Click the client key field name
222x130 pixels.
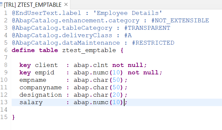click(x=46, y=65)
